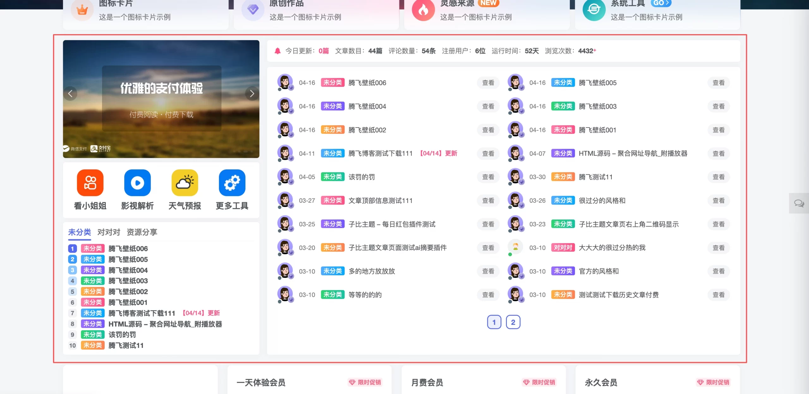Click author avatar beside 大大大的很过分热的我
Image resolution: width=809 pixels, height=394 pixels.
(515, 247)
